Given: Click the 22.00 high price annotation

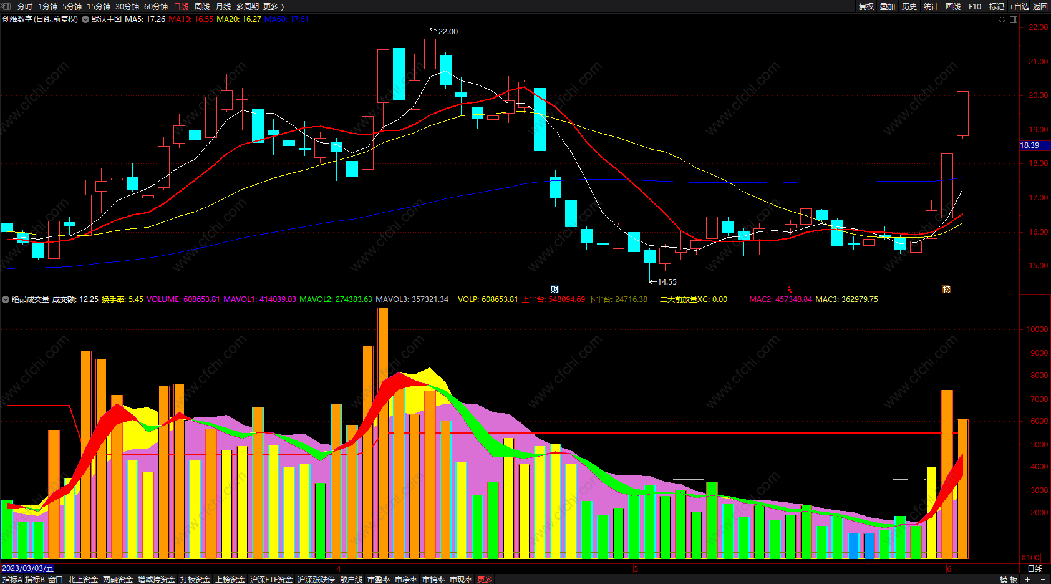Looking at the screenshot, I should pos(448,31).
